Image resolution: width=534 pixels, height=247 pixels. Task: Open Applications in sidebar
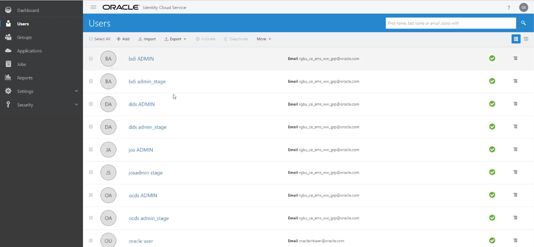tap(29, 51)
